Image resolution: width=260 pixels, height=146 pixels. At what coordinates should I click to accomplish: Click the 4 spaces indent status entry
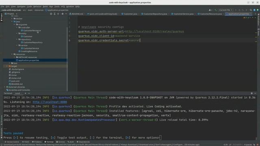point(247,145)
